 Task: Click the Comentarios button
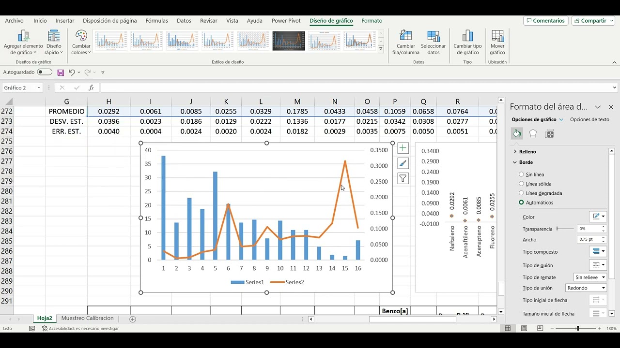coord(545,21)
